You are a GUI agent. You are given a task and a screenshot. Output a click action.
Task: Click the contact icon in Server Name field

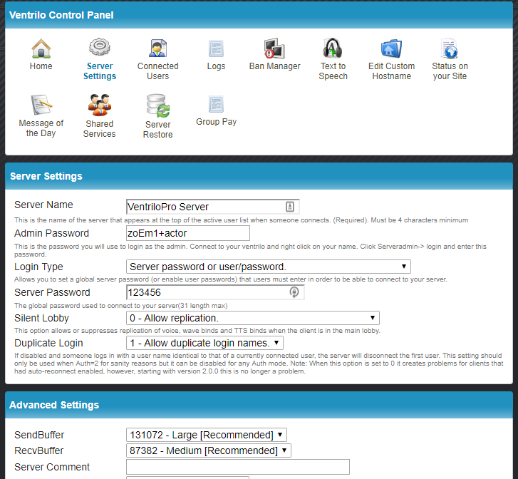point(290,207)
